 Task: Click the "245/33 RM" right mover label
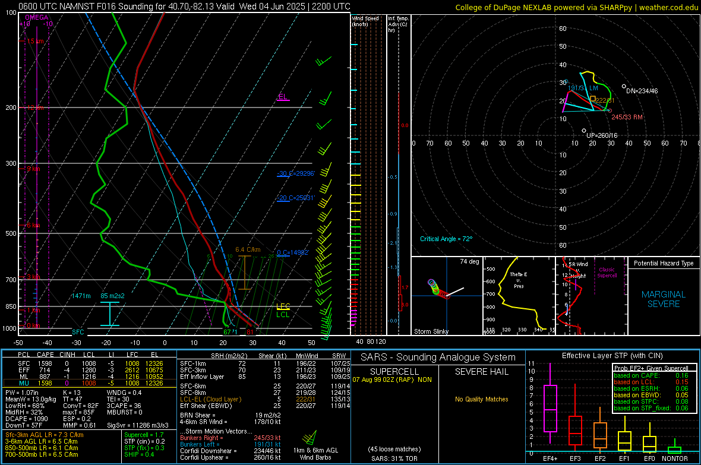(x=627, y=117)
